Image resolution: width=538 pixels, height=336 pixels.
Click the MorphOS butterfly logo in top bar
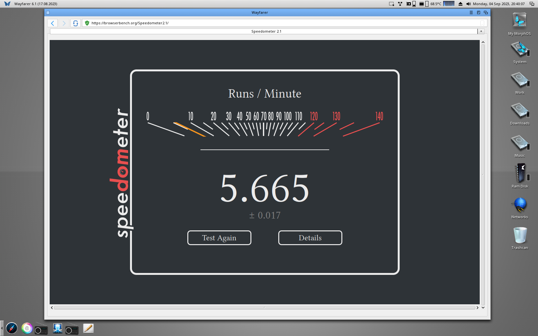pos(7,4)
